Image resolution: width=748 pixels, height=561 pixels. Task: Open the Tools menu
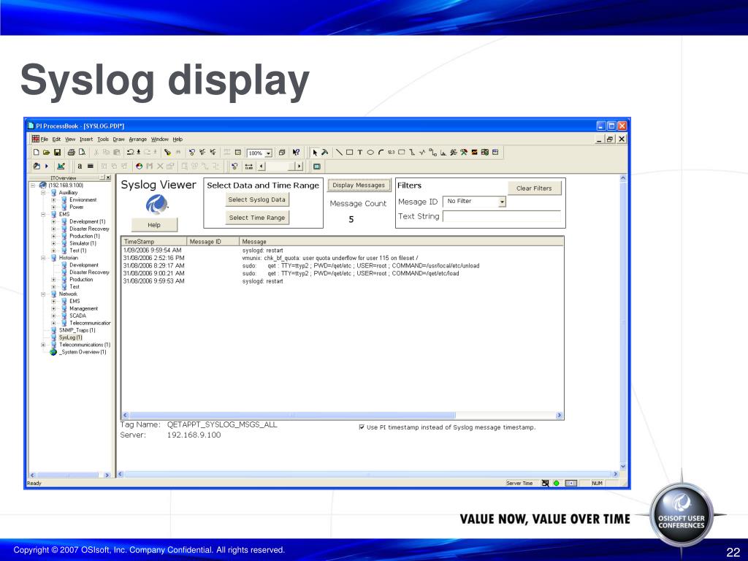click(x=103, y=140)
